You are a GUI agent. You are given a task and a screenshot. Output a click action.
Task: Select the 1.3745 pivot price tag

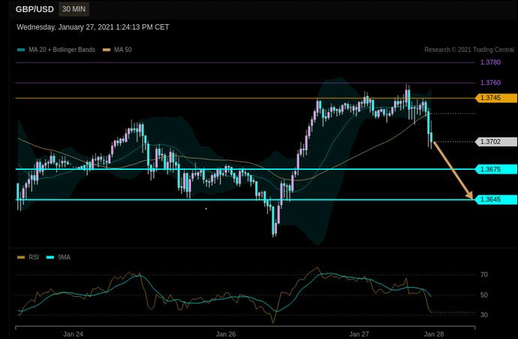pos(496,98)
